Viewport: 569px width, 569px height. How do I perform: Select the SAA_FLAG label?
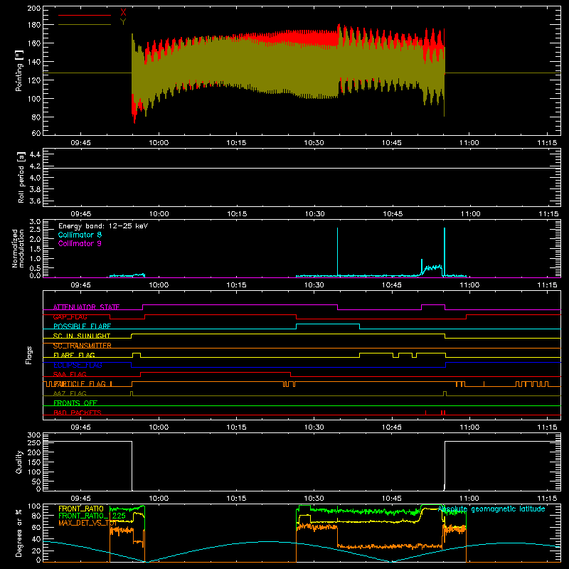[70, 374]
